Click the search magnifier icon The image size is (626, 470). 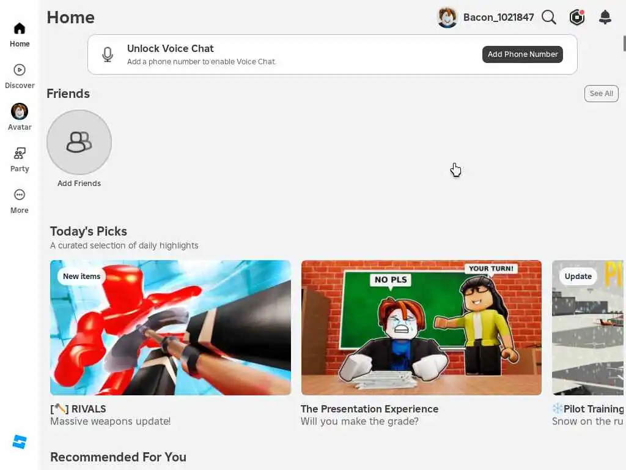tap(549, 18)
